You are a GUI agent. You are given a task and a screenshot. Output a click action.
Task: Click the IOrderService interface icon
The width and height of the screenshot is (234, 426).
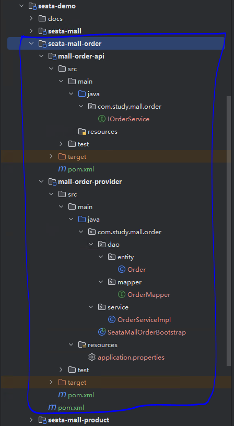[101, 119]
